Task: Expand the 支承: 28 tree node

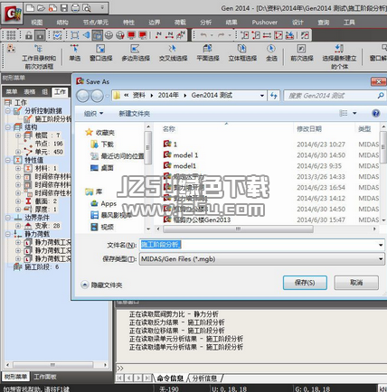Action: pyautogui.click(x=18, y=226)
